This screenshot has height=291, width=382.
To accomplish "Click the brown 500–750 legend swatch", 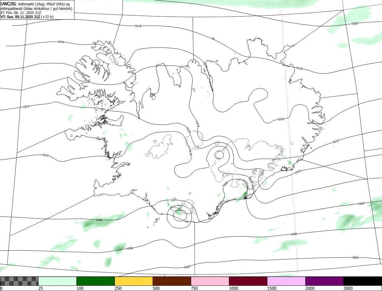I will coord(172,281).
